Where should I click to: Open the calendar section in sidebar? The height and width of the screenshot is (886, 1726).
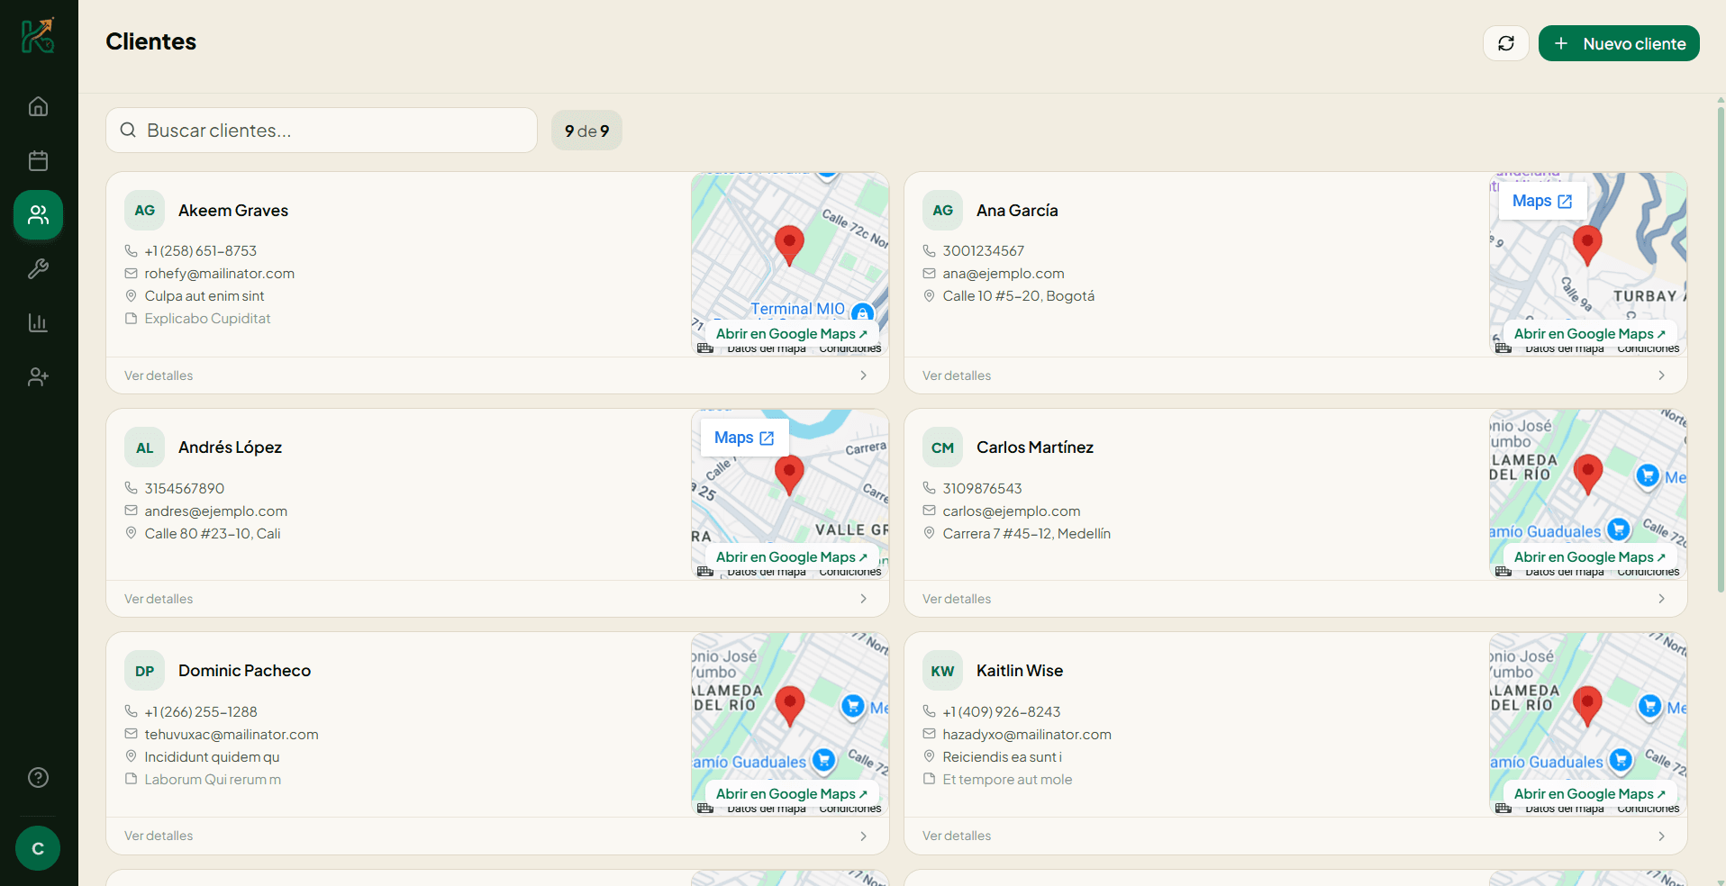point(38,160)
